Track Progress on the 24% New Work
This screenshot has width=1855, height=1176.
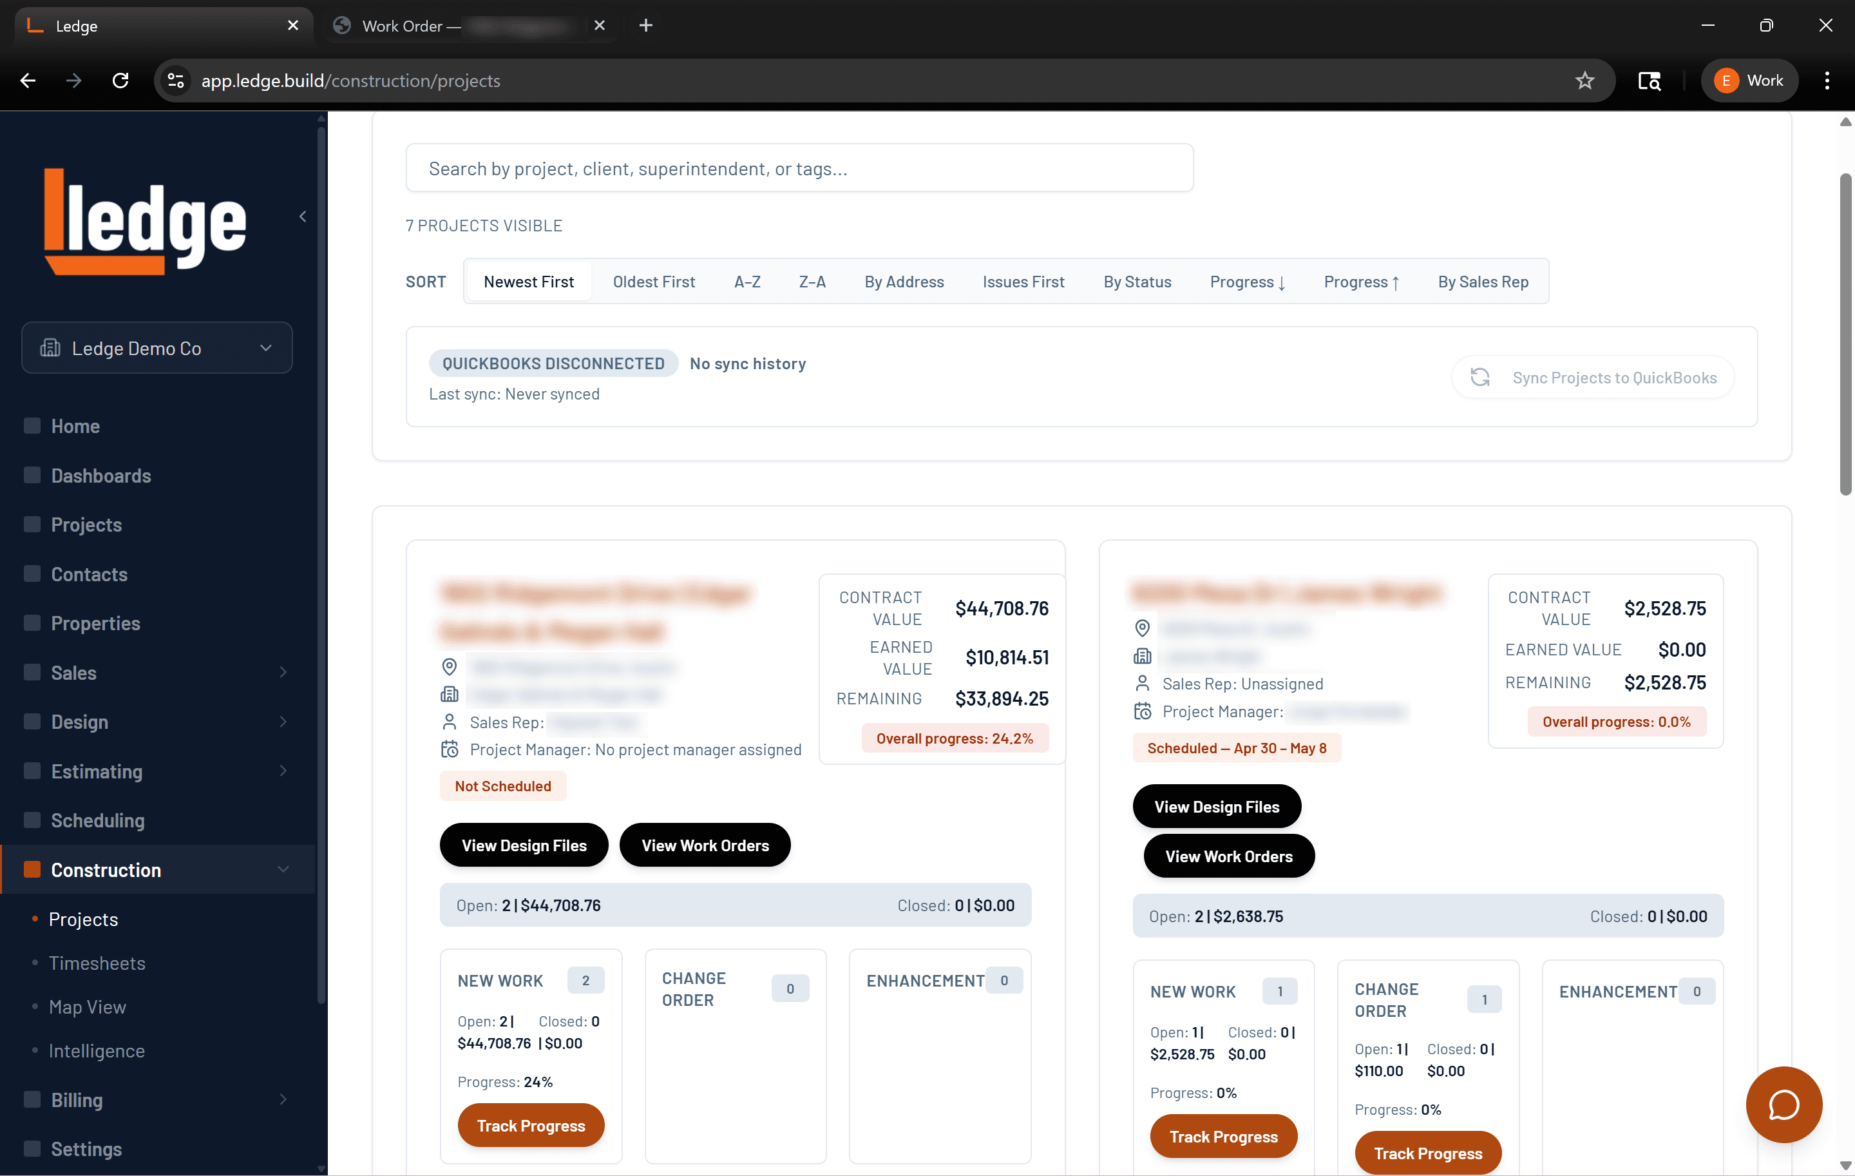(x=531, y=1125)
